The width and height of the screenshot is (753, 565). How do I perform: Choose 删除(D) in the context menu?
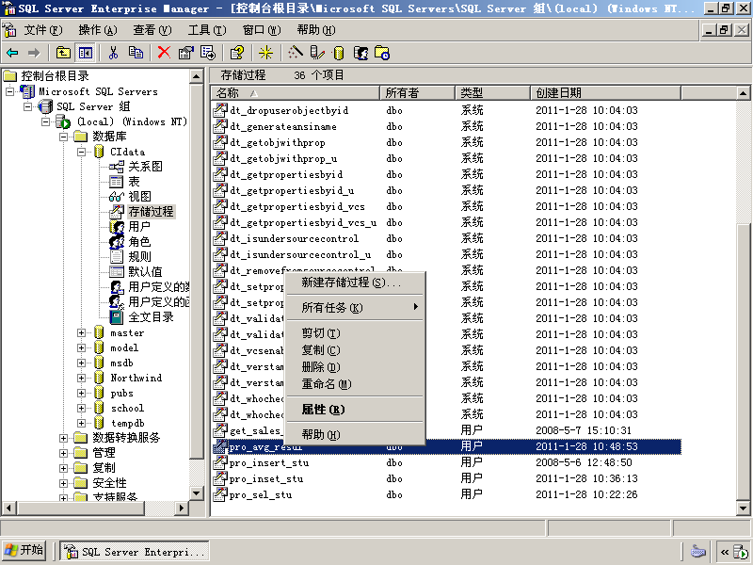click(x=355, y=367)
